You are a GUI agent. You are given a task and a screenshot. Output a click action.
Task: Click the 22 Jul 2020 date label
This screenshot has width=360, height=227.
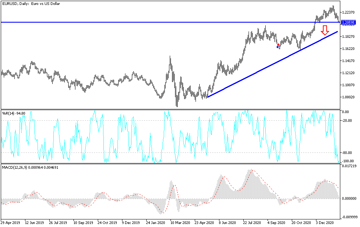[252, 222]
